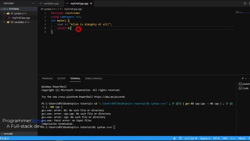Open the terminal launch profile dropdown arrow
The height and width of the screenshot is (141, 250).
pos(246,78)
